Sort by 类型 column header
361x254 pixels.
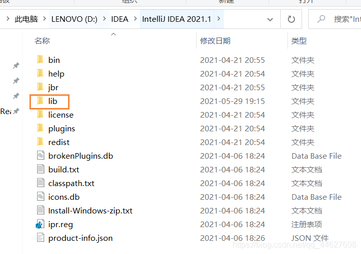(299, 41)
